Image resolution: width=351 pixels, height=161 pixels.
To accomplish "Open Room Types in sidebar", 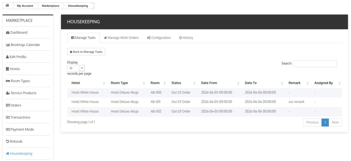I will (18, 81).
